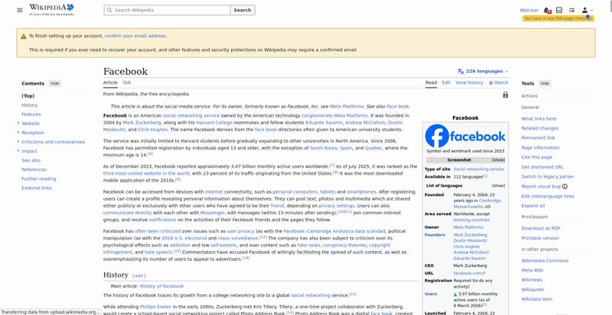612x315 pixels.
Task: Switch to the Talk tab
Action: [x=127, y=82]
